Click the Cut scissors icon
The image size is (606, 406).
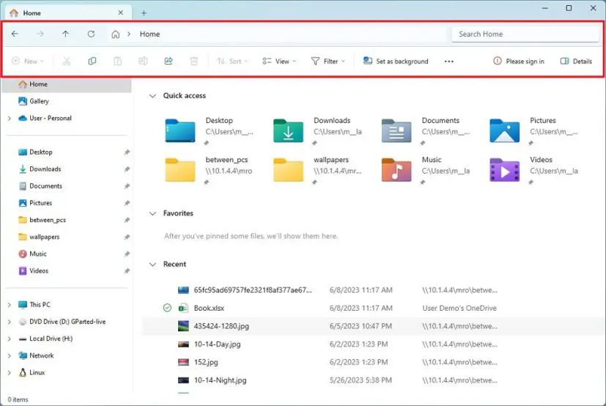67,62
